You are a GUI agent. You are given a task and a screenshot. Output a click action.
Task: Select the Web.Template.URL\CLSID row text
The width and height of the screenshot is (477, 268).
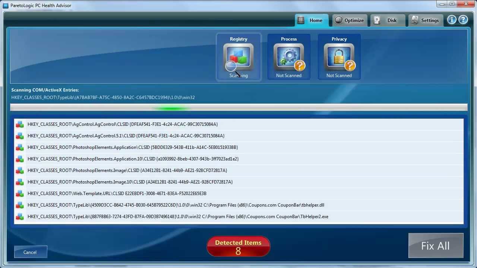coord(117,194)
